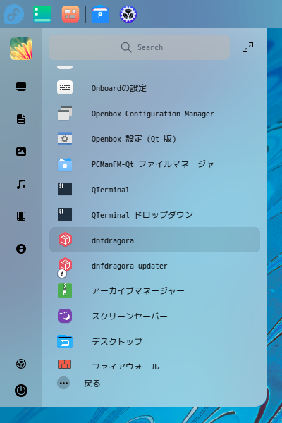
Task: Click the PCManFM-Qt folder icon
Action: point(65,164)
